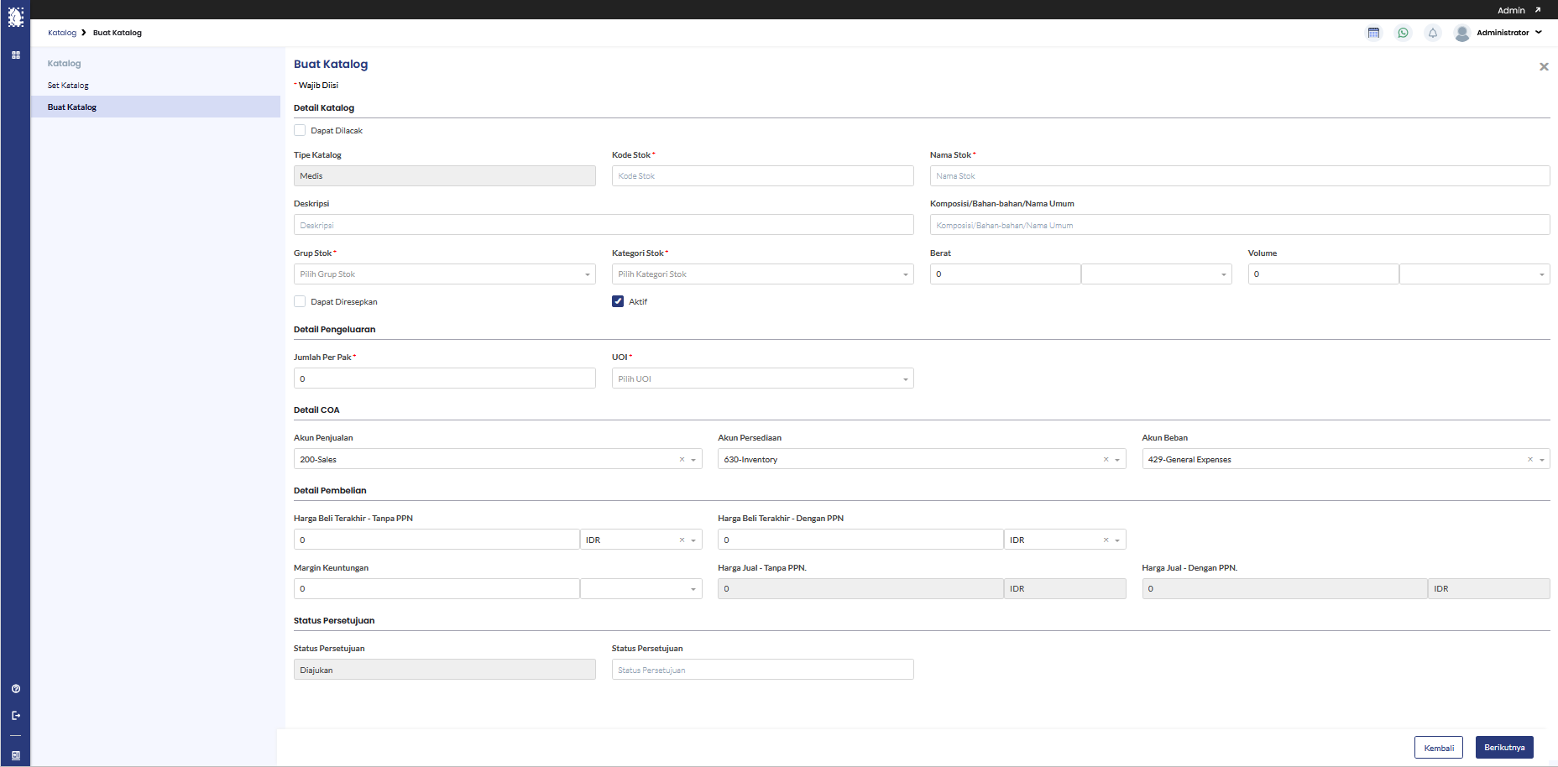
Task: Open the Pilih Grup Stok dropdown
Action: tap(445, 274)
